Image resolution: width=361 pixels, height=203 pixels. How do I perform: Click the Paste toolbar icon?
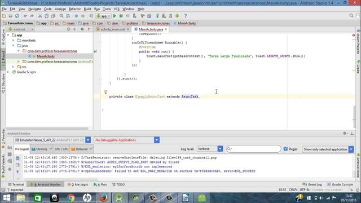point(53,16)
